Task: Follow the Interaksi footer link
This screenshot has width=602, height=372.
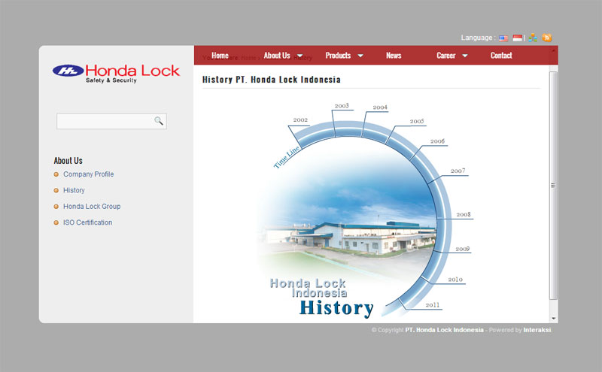Action: point(537,330)
